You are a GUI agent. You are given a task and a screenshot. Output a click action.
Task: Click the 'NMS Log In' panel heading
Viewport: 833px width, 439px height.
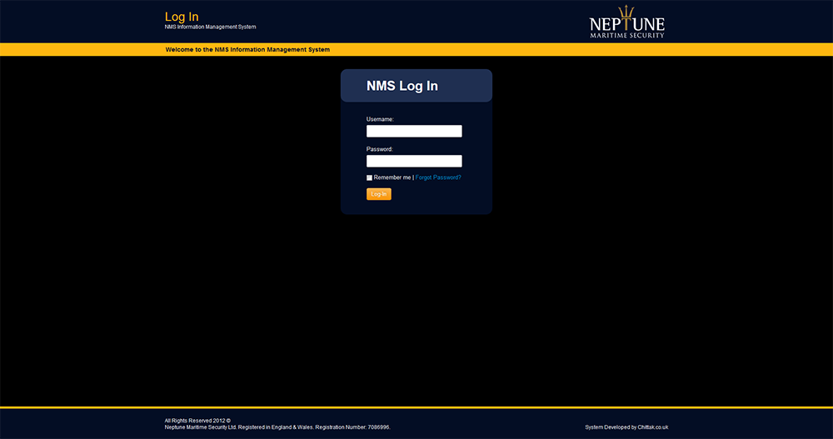point(402,86)
